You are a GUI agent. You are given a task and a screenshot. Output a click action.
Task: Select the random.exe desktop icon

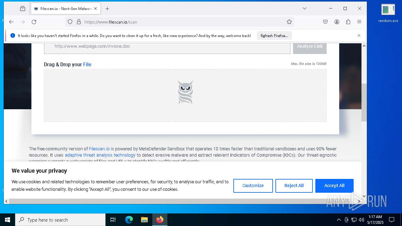click(388, 13)
